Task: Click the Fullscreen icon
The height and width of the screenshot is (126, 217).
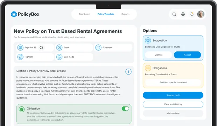Action: 98,48
